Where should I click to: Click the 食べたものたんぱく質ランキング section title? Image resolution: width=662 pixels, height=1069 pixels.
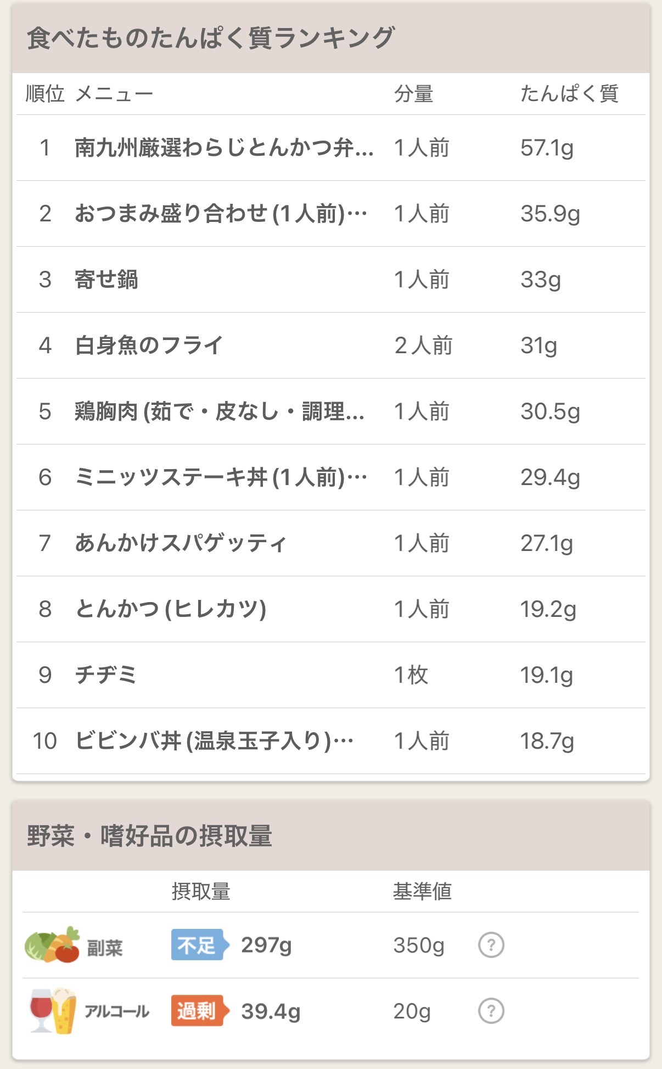[211, 38]
